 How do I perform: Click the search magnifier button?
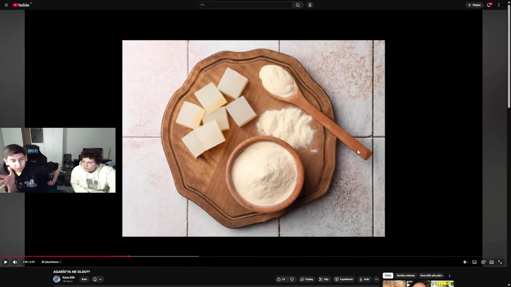297,5
